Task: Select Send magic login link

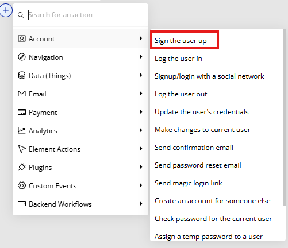Action: point(189,183)
